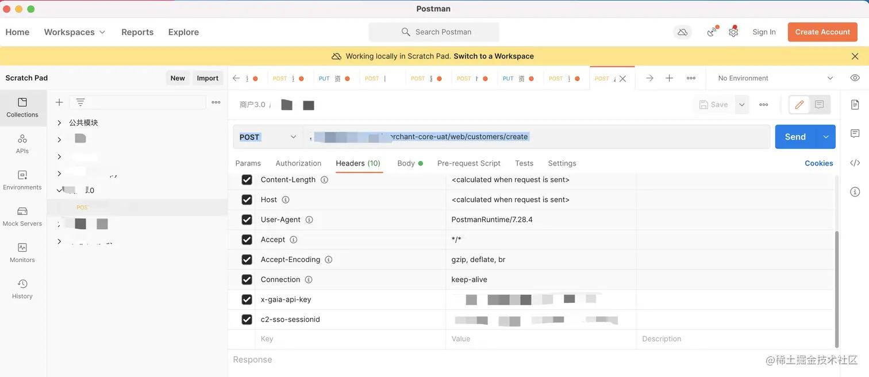Uncheck the x-gaia-api-key header

point(247,299)
